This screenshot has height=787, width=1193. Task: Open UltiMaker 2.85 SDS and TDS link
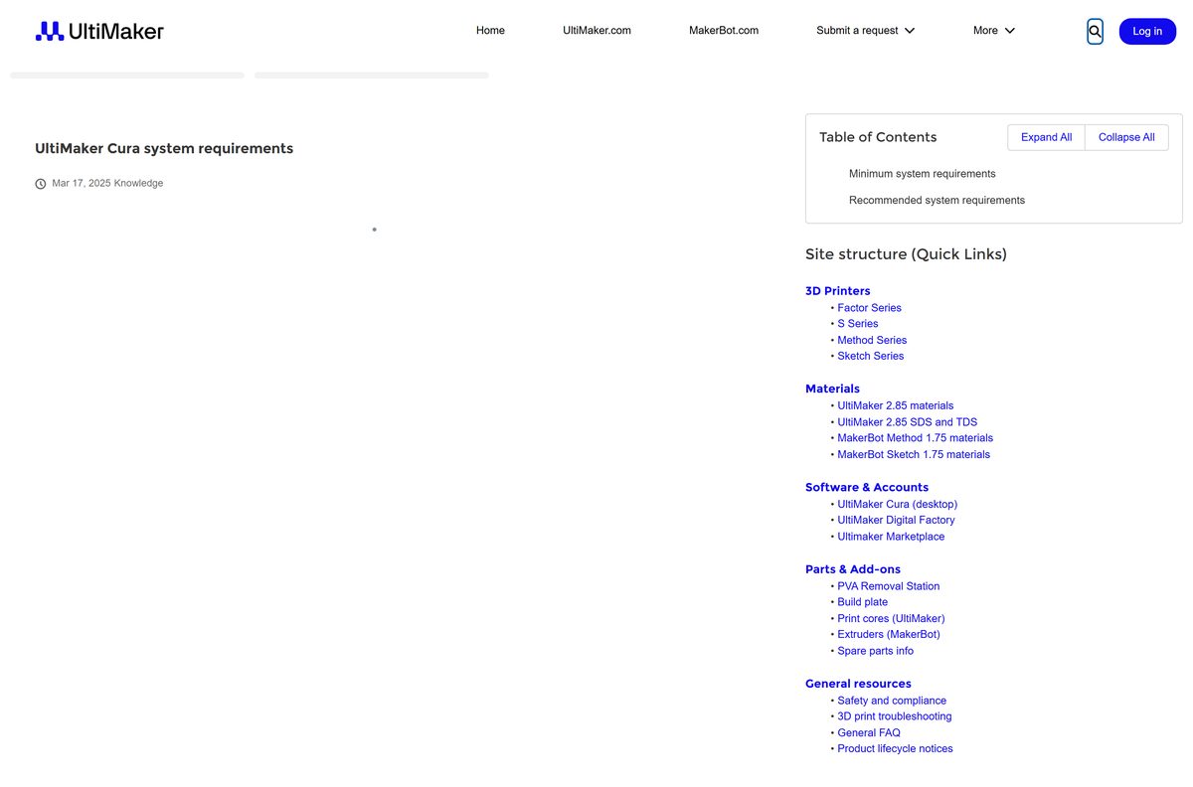tap(907, 422)
